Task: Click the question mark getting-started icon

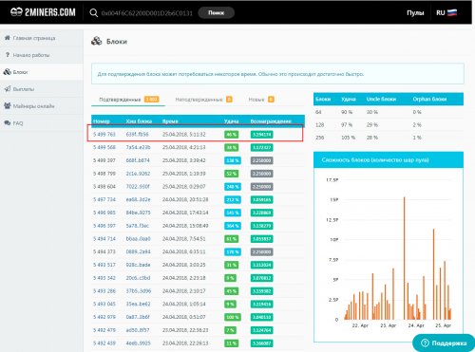Action: [x=8, y=55]
